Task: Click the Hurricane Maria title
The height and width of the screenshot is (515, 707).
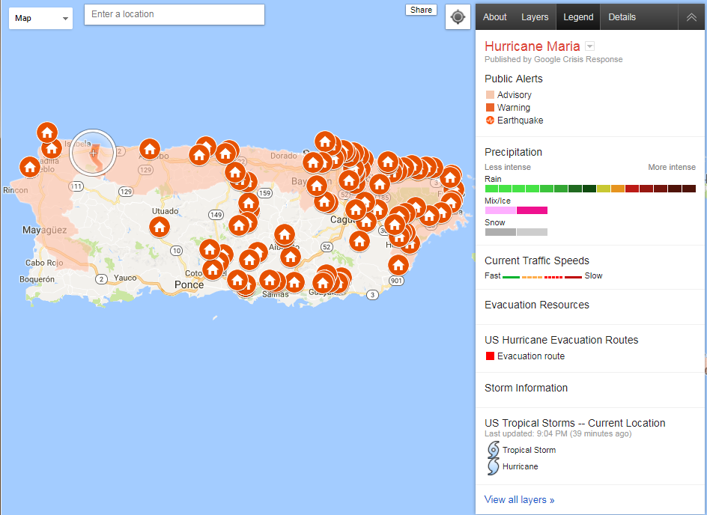Action: coord(532,46)
